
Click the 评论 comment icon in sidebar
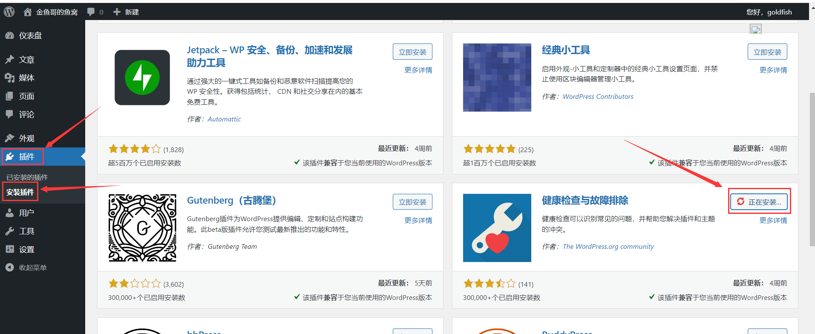(10, 115)
